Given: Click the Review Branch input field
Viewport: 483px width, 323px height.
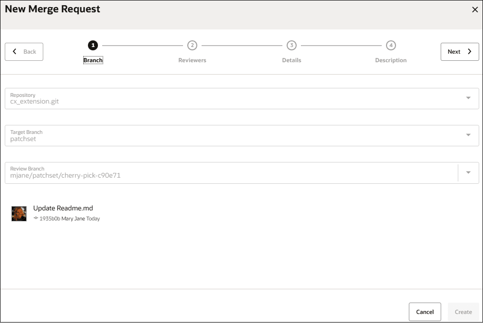Looking at the screenshot, I should pyautogui.click(x=232, y=173).
